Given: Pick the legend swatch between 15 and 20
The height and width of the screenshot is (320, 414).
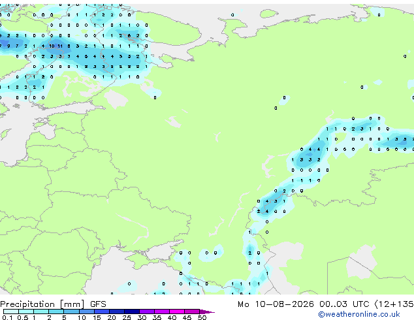Looking at the screenshot, I should [x=102, y=312].
